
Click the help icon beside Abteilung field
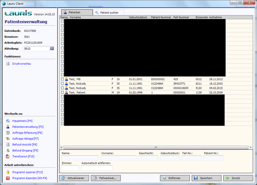coord(52,48)
